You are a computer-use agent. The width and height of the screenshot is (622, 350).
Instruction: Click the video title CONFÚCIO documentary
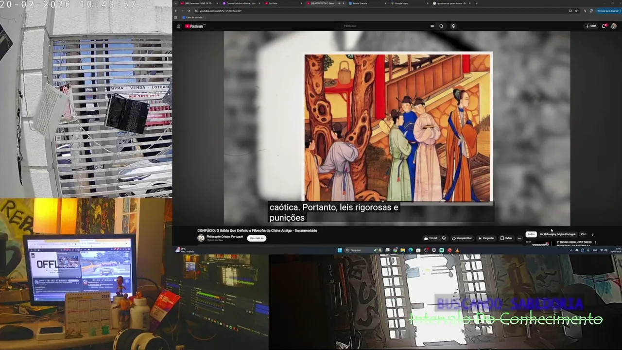(257, 230)
